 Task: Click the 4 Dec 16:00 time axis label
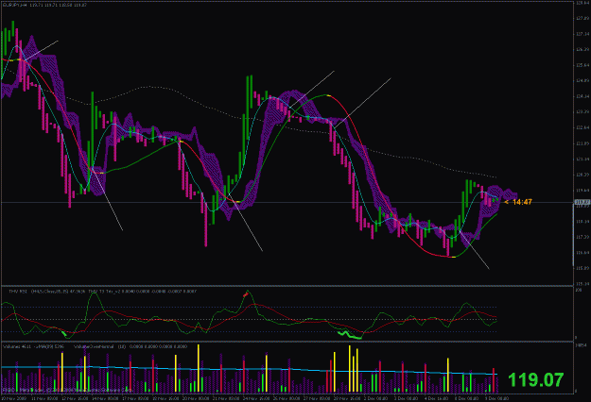(437, 398)
